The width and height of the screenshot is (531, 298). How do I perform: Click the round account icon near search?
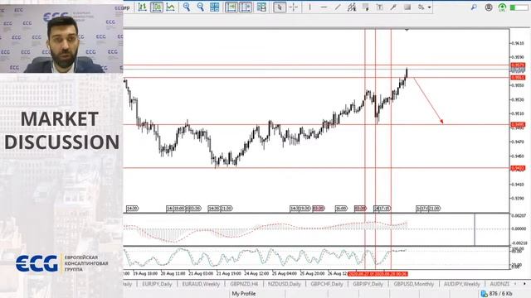489,7
